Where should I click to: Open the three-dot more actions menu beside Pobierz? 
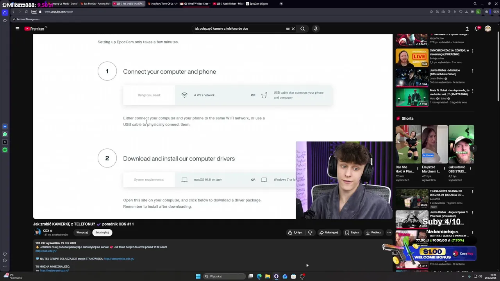pyautogui.click(x=389, y=233)
